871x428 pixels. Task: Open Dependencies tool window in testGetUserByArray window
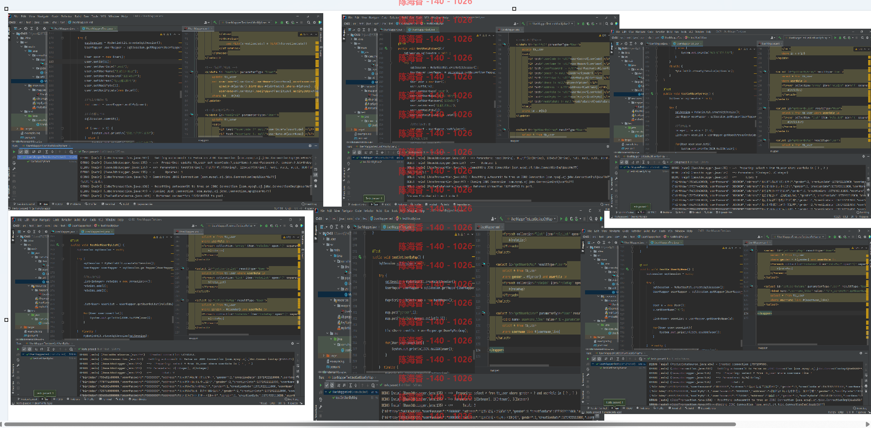tap(724, 212)
